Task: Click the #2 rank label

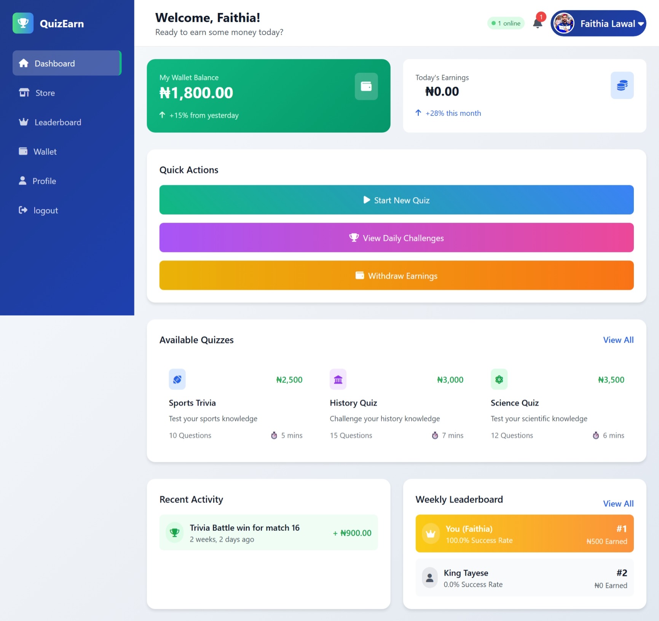Action: [622, 573]
